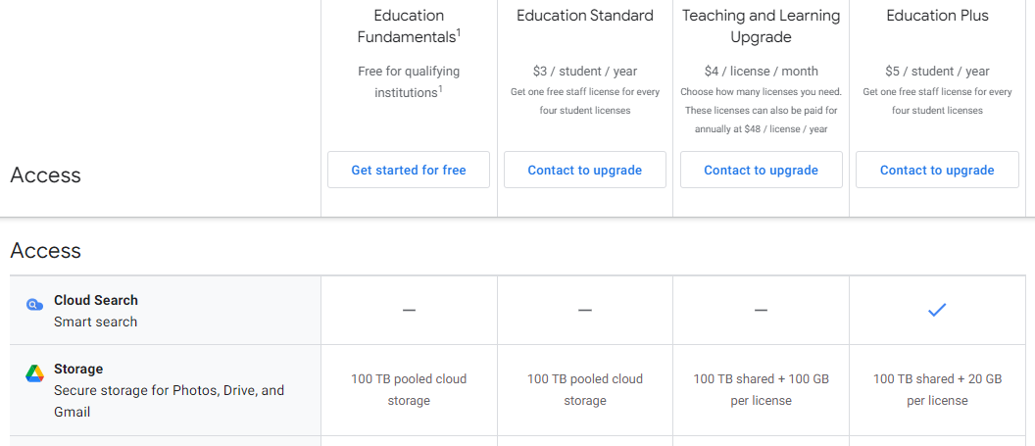Click the Education Fundamentals plan heading
The image size is (1035, 446).
click(x=409, y=26)
